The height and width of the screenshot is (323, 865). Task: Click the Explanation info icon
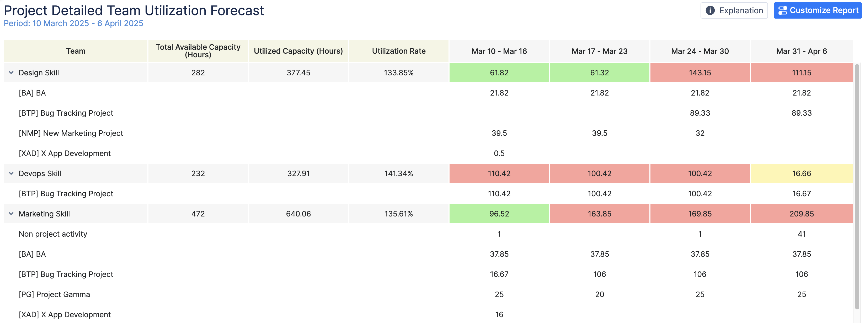point(710,10)
